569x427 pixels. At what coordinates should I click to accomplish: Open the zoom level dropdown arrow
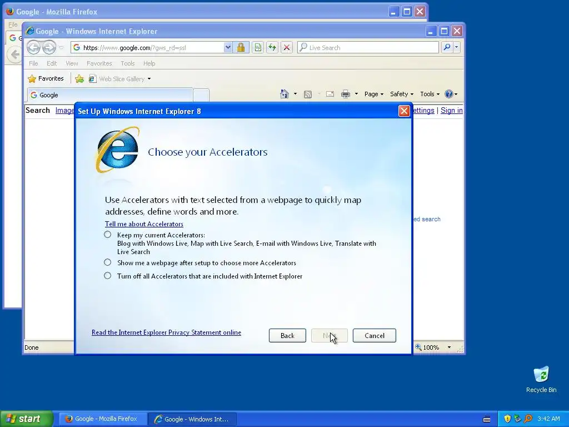click(449, 347)
